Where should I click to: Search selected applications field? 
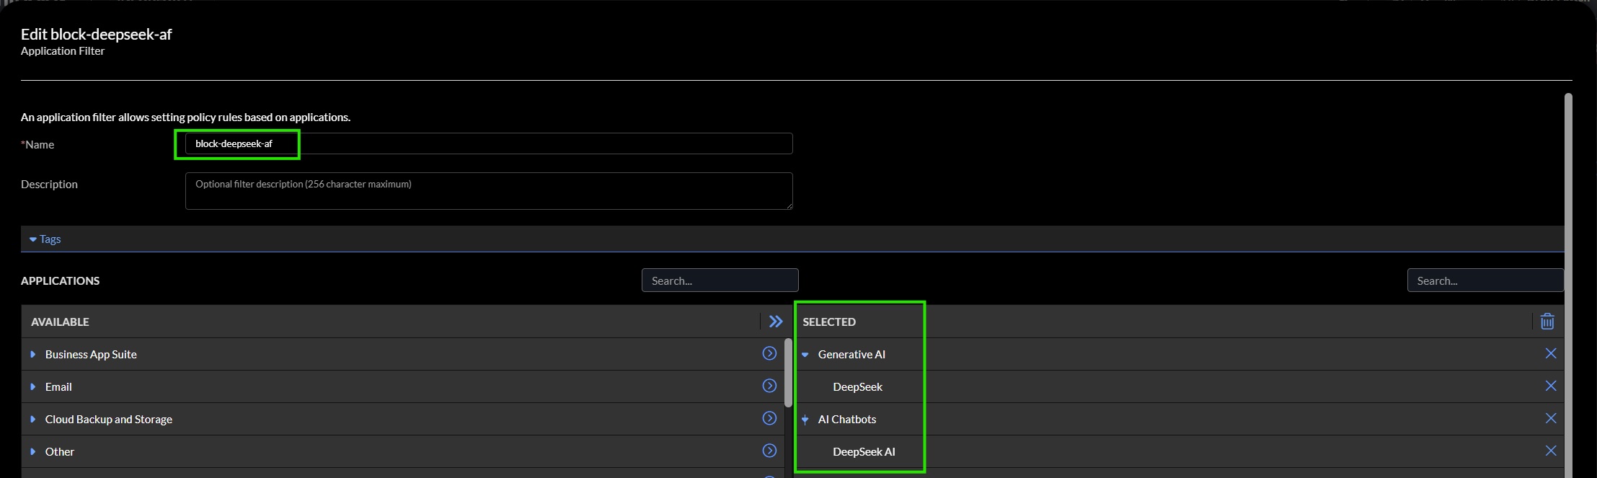click(1485, 280)
